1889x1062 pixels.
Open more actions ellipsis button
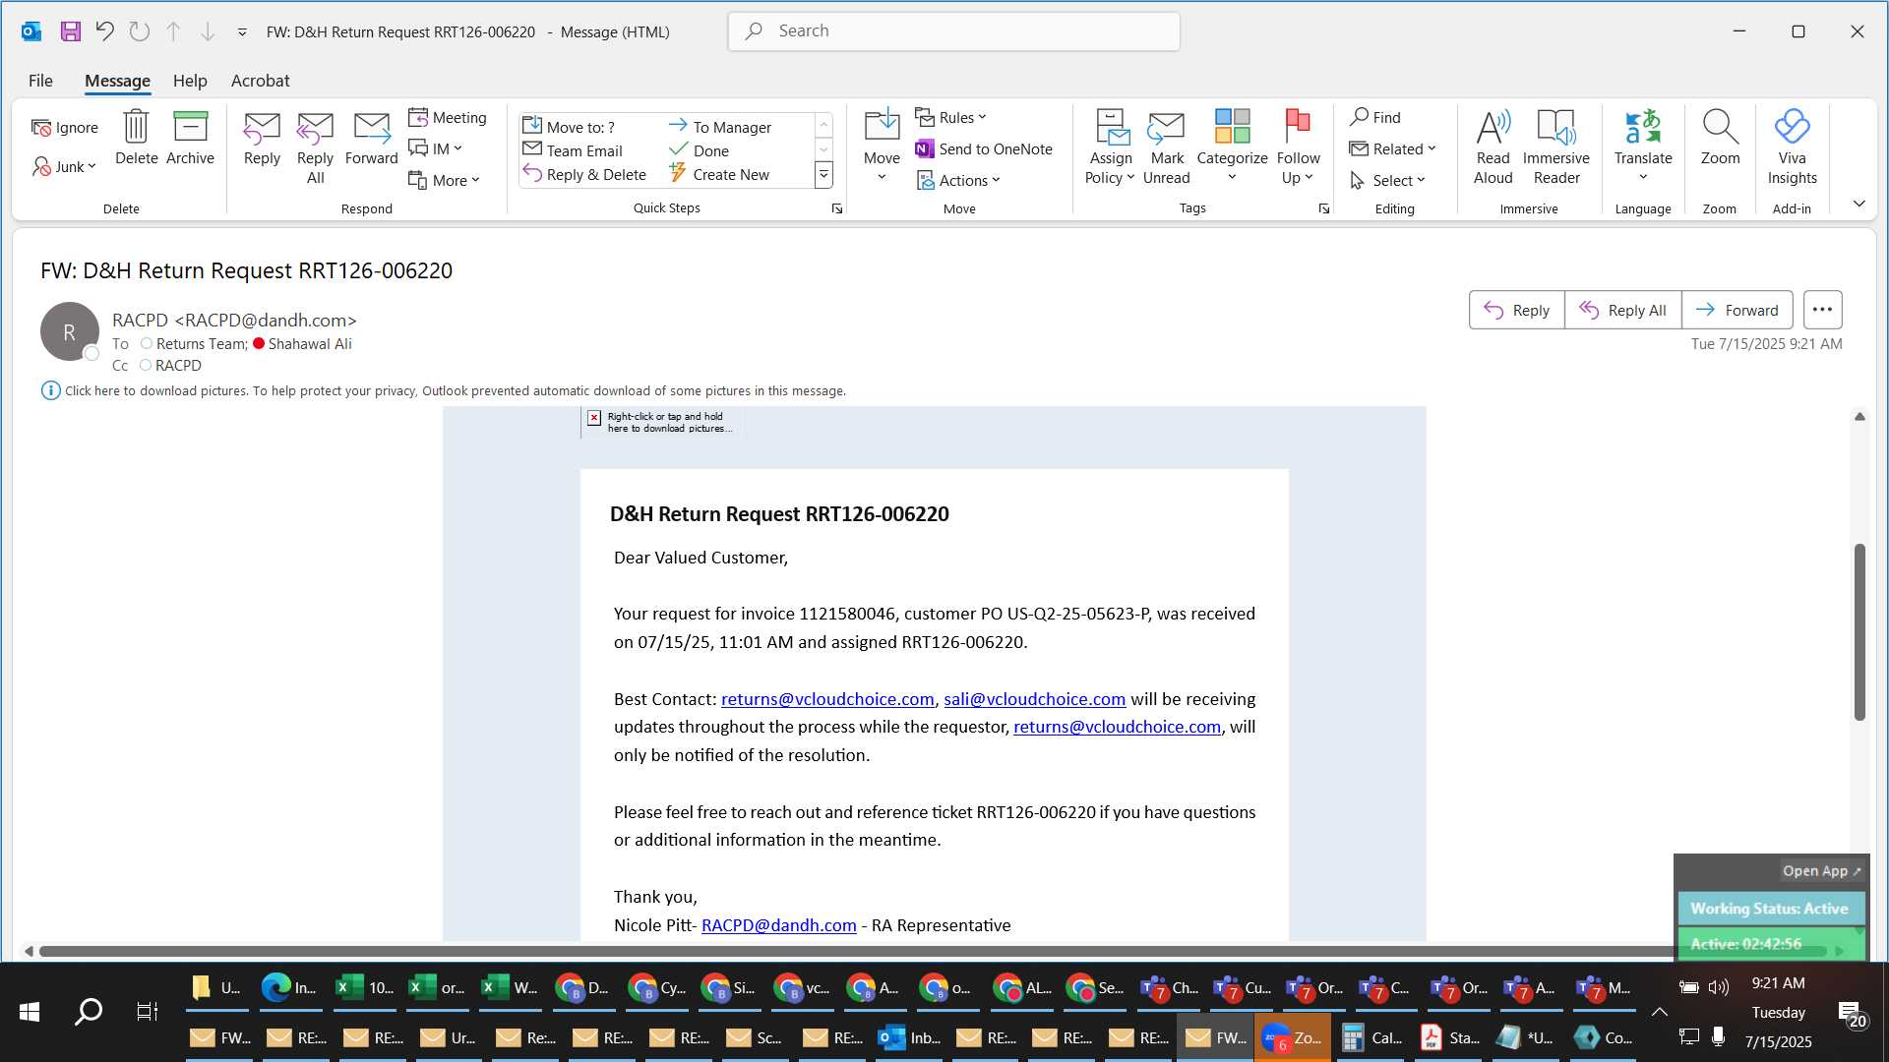click(1822, 310)
